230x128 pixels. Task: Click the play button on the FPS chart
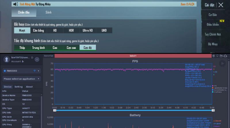[222, 63]
